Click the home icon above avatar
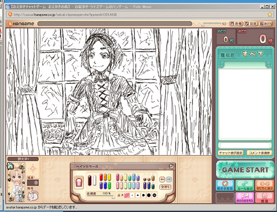277x212 pixels. click(x=10, y=166)
